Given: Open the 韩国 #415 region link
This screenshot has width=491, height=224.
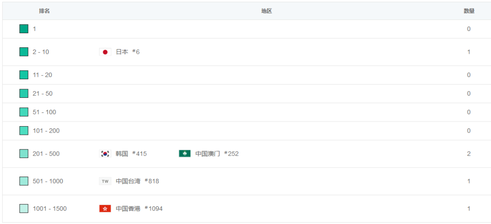Looking at the screenshot, I should click(x=131, y=154).
